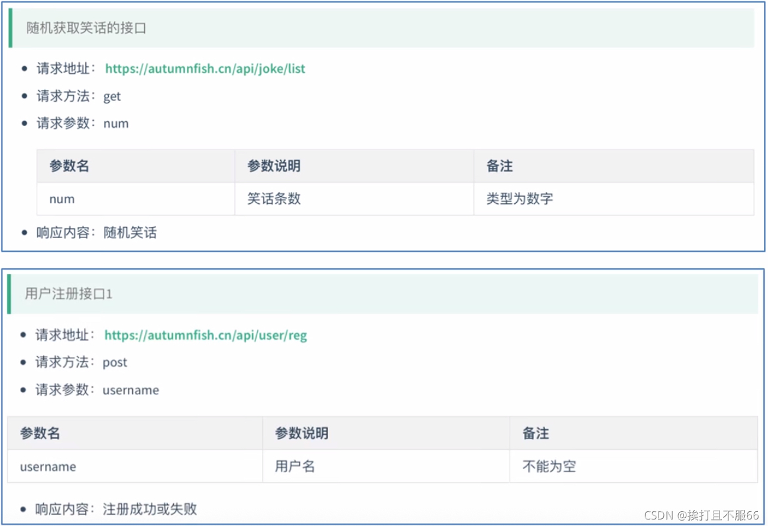Open the joke list API link
768x526 pixels.
pyautogui.click(x=205, y=69)
